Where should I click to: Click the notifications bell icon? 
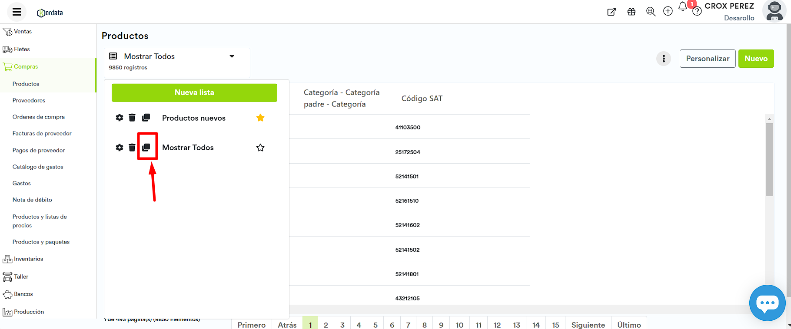pos(683,7)
